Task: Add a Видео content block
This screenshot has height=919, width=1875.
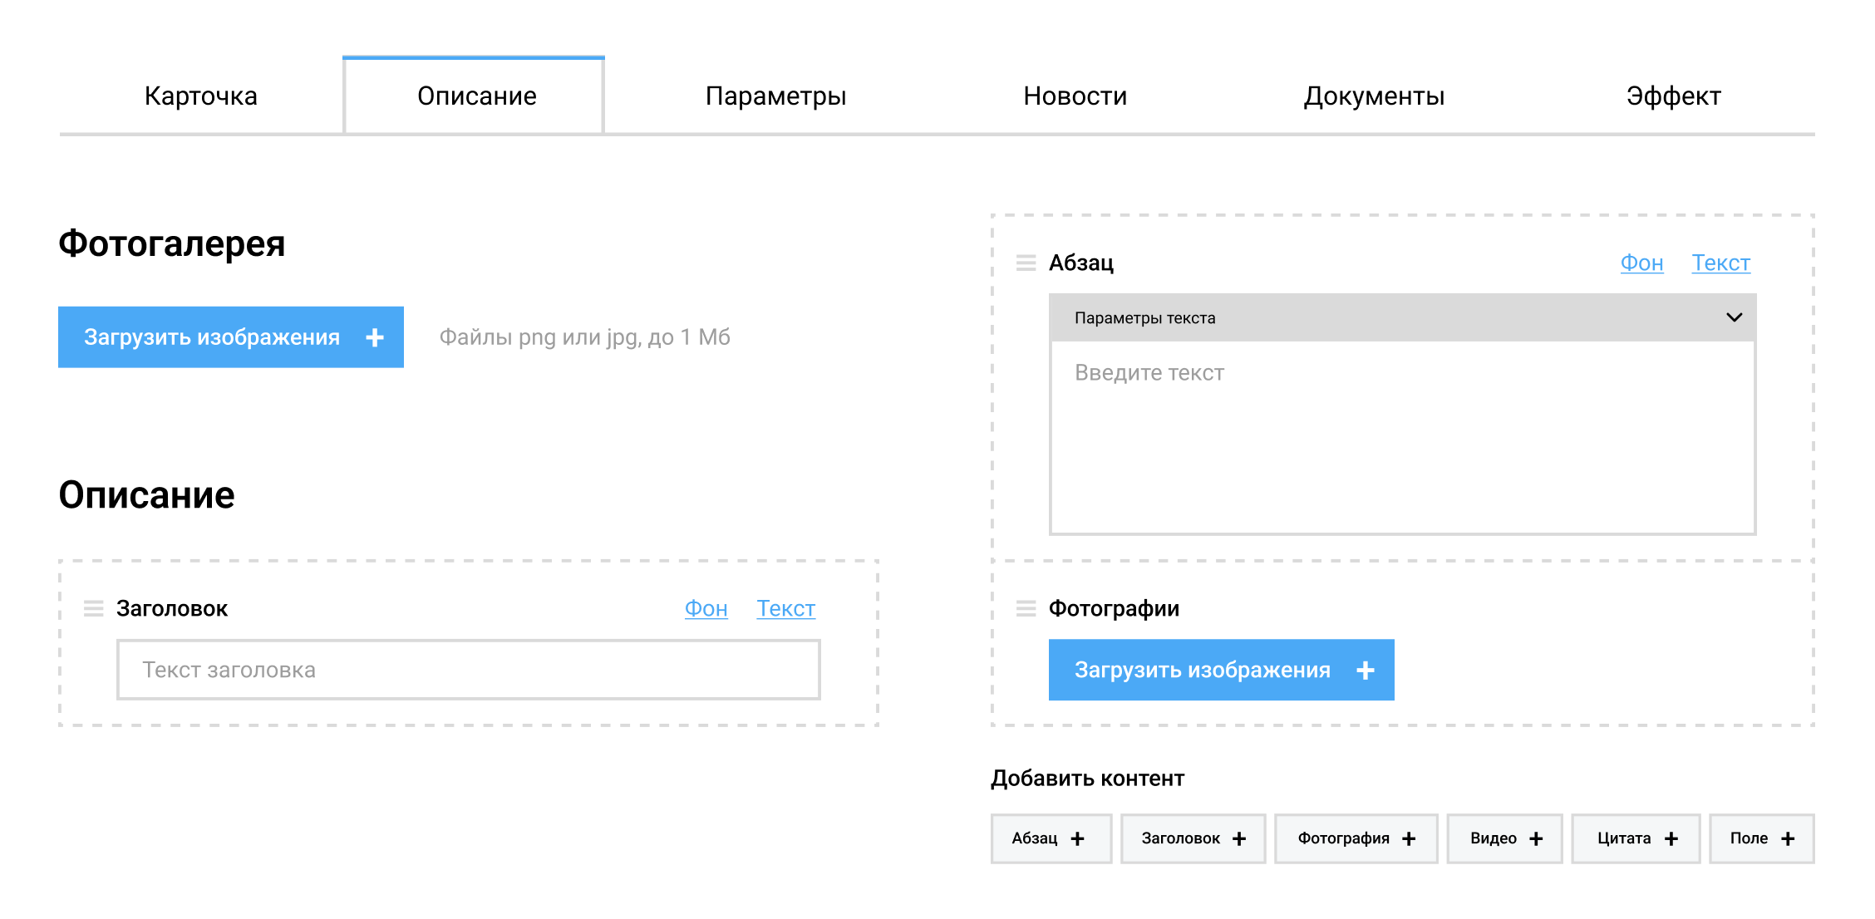Action: 1505,838
